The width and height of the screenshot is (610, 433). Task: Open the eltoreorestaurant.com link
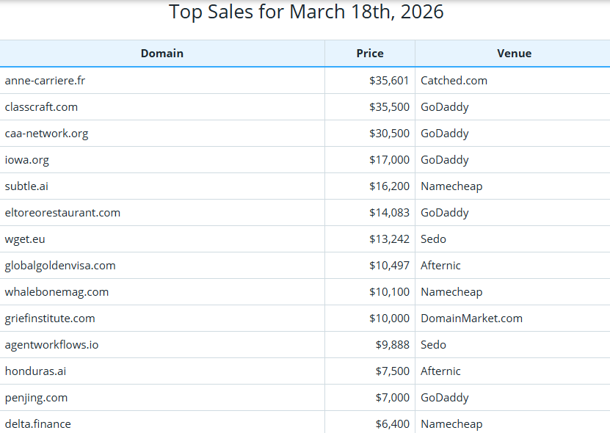click(62, 212)
